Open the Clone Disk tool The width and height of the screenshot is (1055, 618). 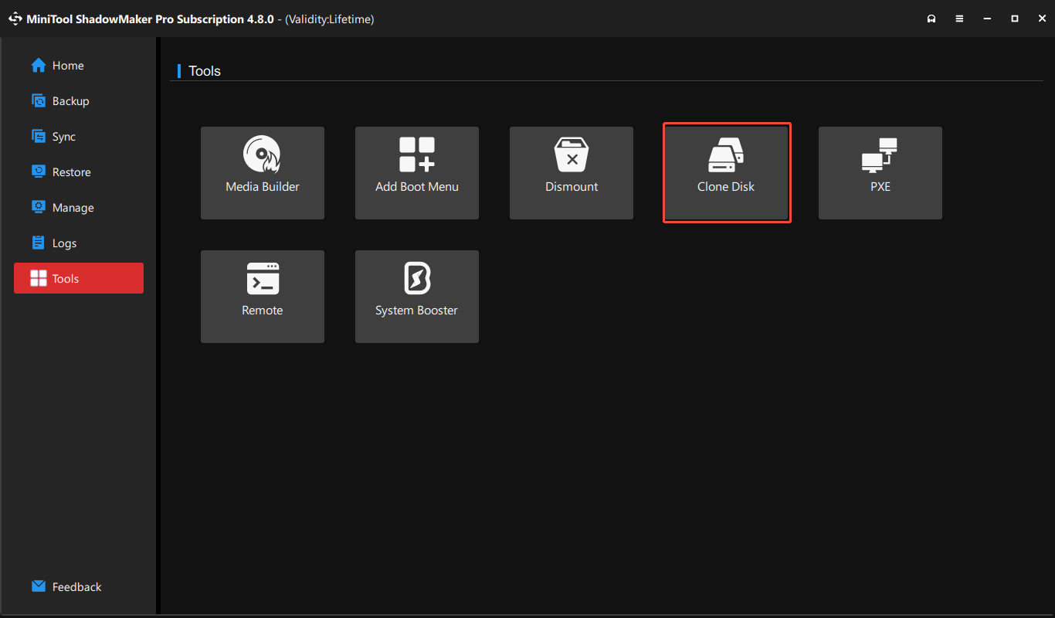726,172
